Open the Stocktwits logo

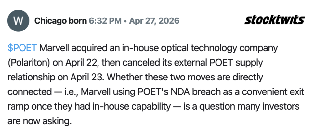click(274, 20)
